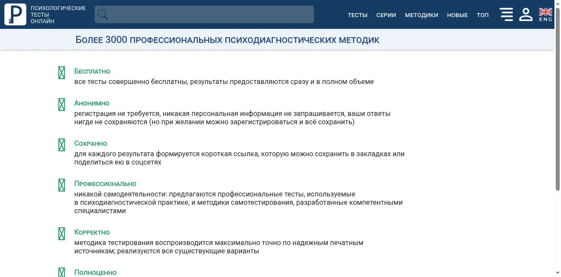Image resolution: width=561 pixels, height=277 pixels.
Task: Click the Психологические тесты онлайн site title
Action: click(x=58, y=14)
